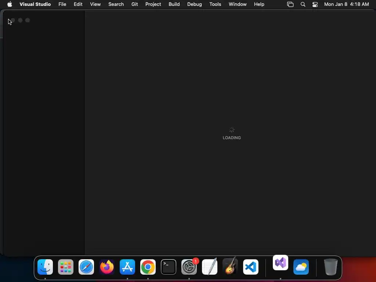Open the Weather app from the dock

(301, 267)
